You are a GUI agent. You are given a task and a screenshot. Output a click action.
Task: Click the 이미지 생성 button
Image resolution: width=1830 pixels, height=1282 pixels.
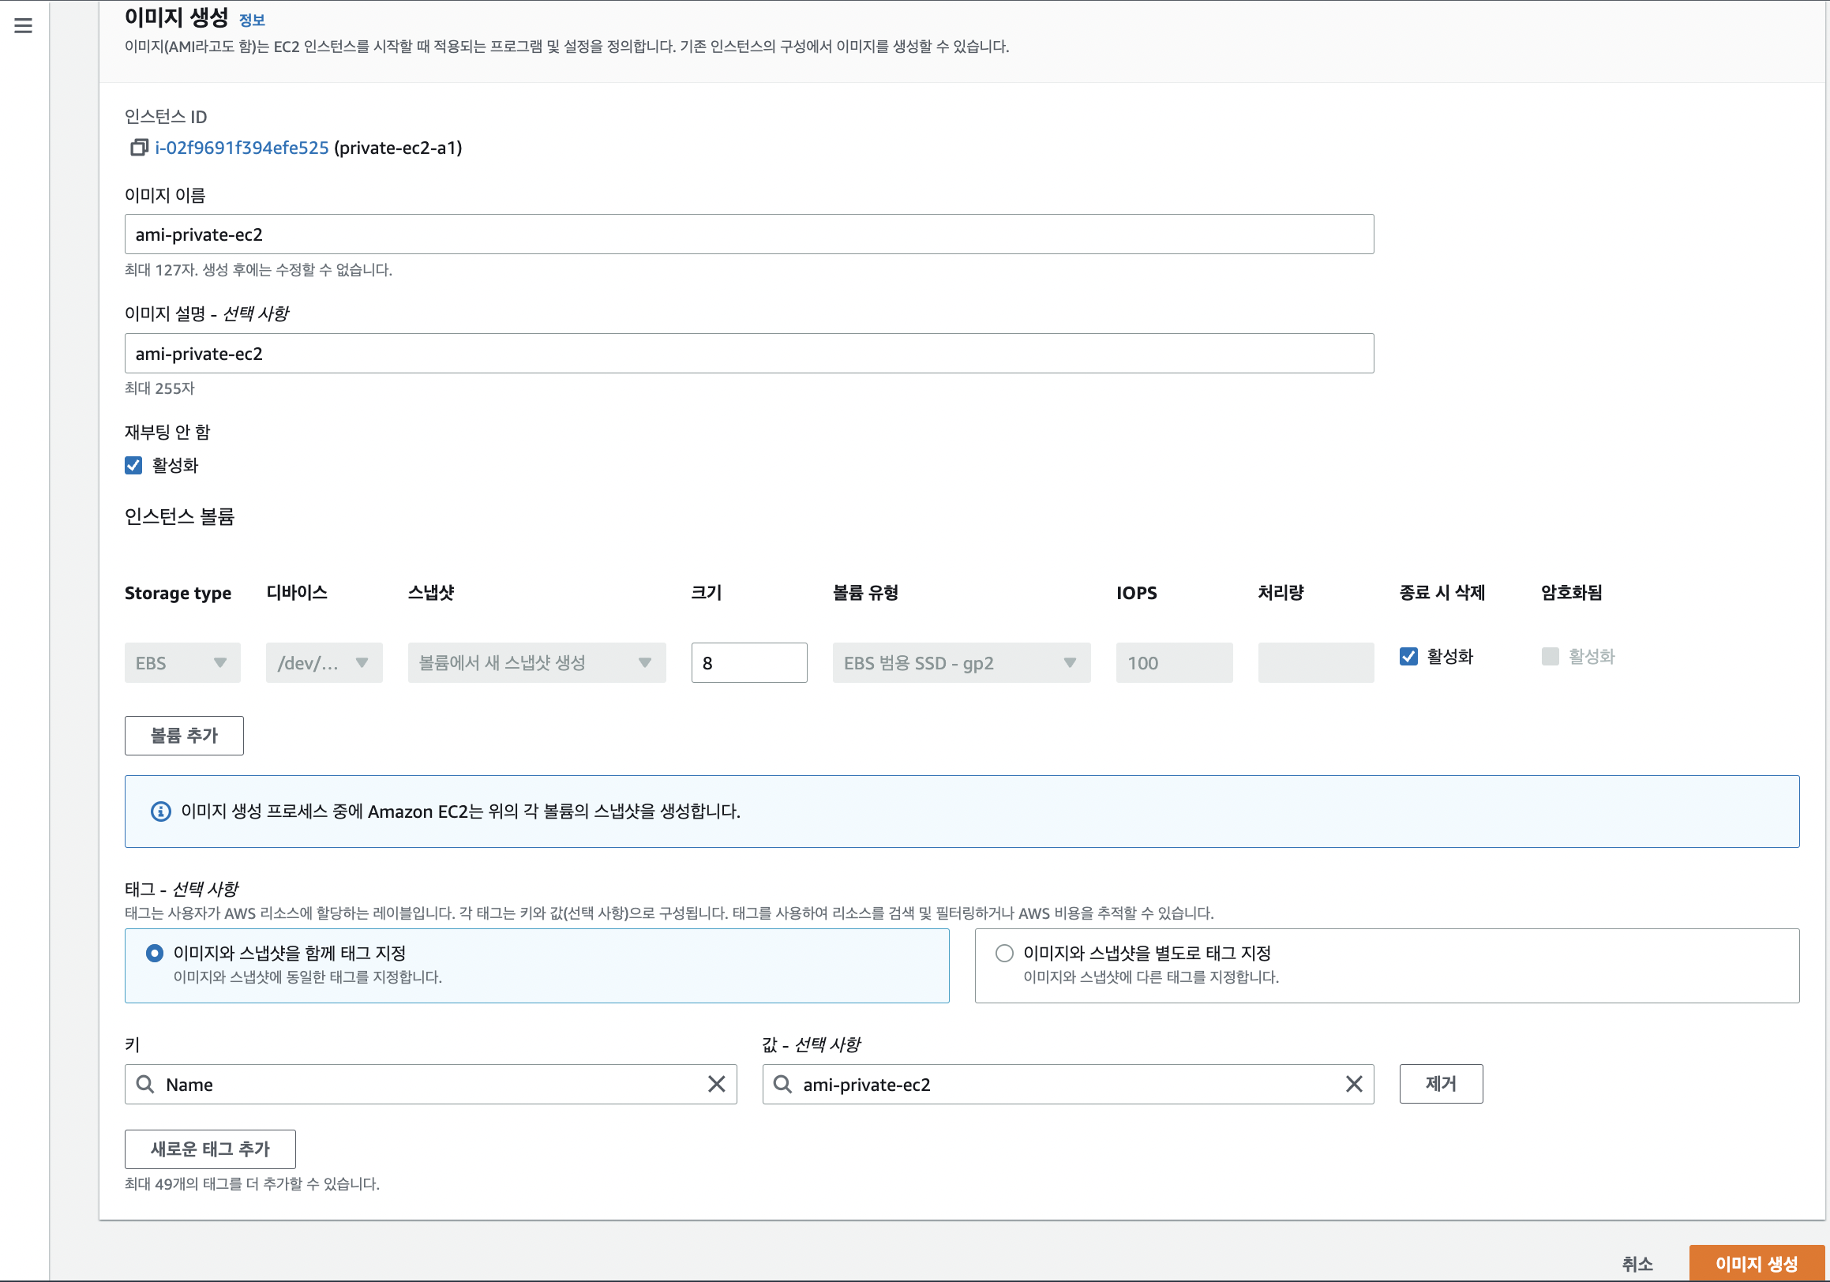(x=1756, y=1264)
